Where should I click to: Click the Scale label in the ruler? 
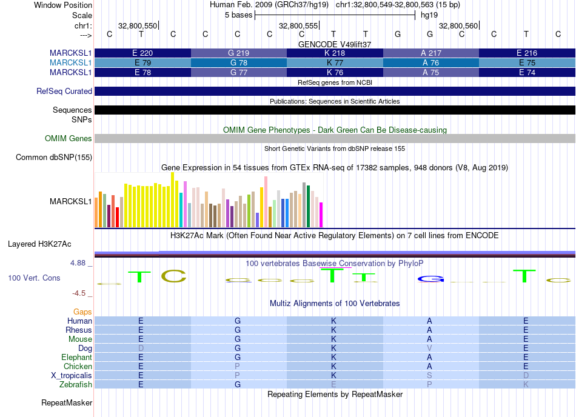82,15
